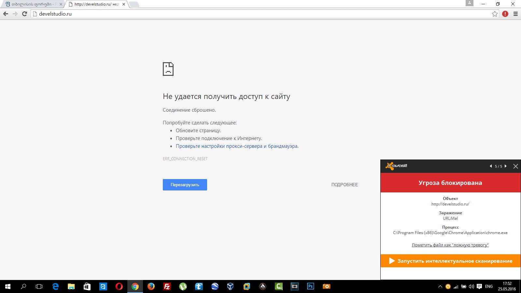Switch input language via ENG indicator
This screenshot has width=521, height=293.
(x=489, y=286)
